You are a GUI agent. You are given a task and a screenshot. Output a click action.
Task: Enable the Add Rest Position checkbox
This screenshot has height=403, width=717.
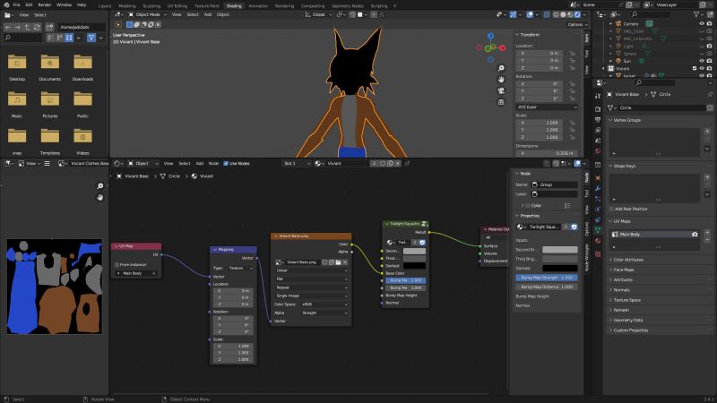point(611,209)
